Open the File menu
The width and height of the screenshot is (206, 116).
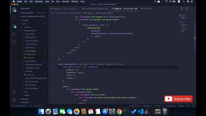tap(25, 1)
